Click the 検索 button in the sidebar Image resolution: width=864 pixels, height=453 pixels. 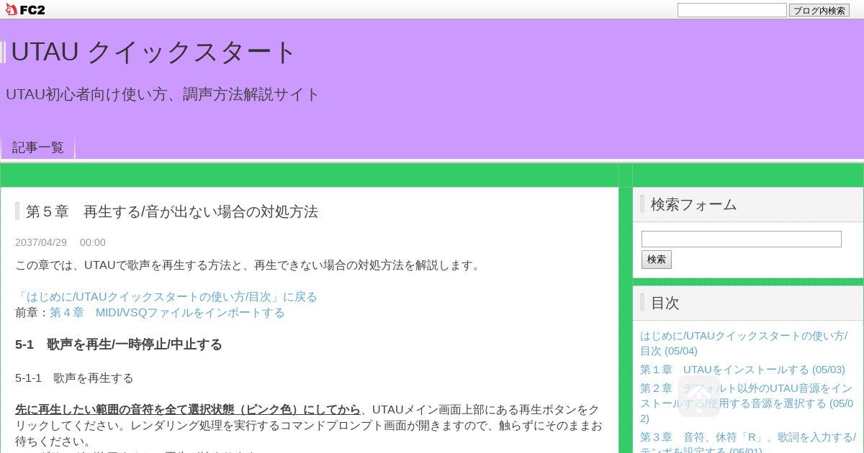point(656,260)
